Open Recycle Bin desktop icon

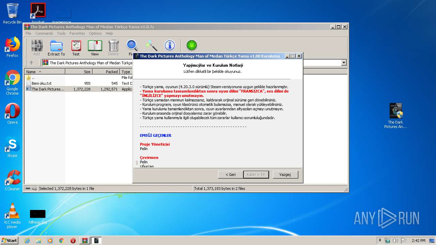[x=12, y=14]
